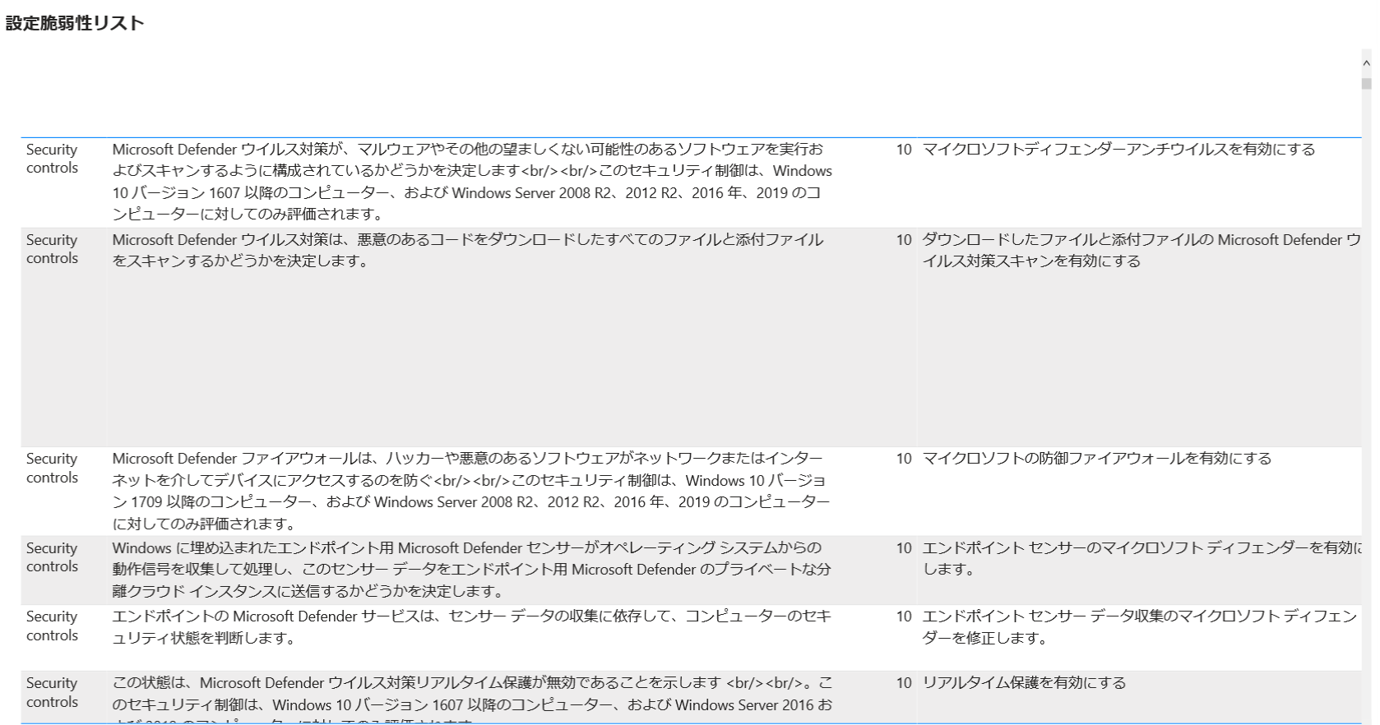Click remediation 'エンドポイント センサー データ収集のマイクロソフト'

pos(1140,627)
